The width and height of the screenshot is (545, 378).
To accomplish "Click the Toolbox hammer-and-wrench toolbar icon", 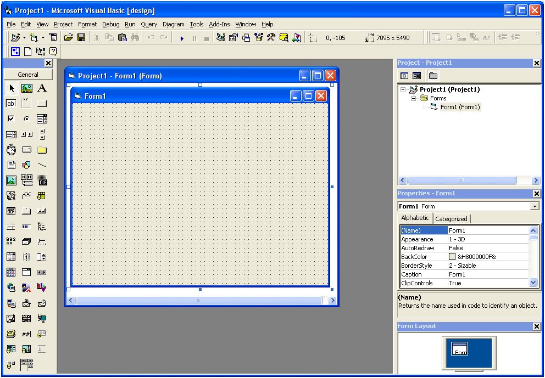I will pyautogui.click(x=271, y=37).
